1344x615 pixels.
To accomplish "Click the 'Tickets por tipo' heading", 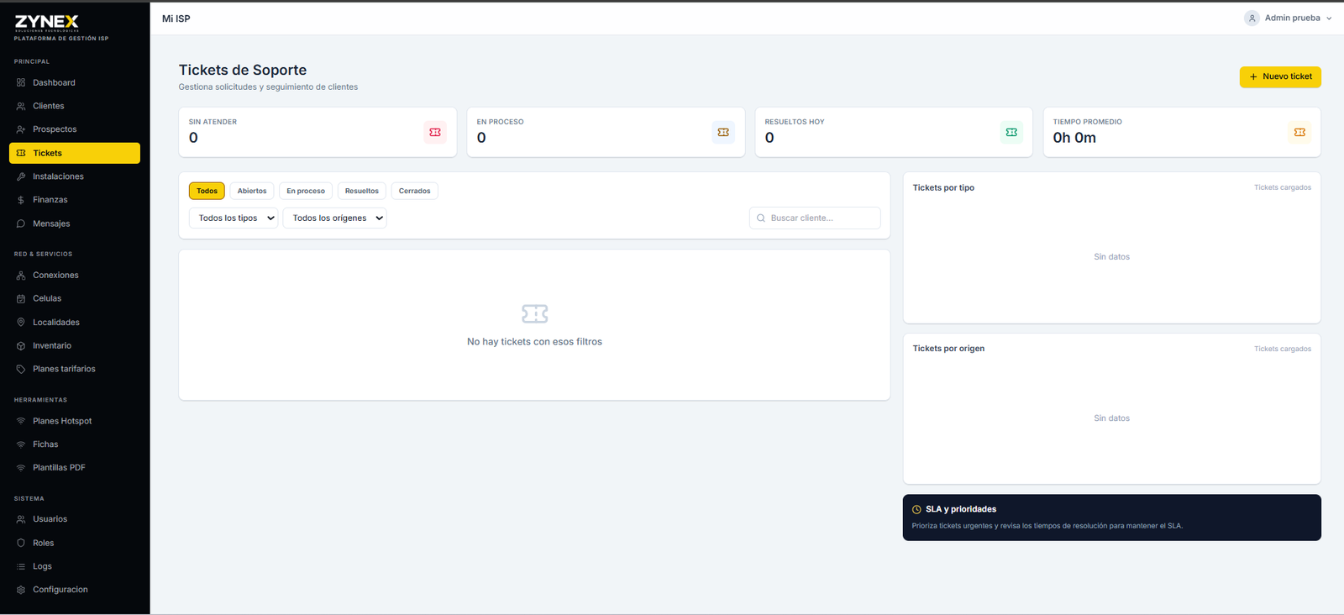I will tap(943, 188).
